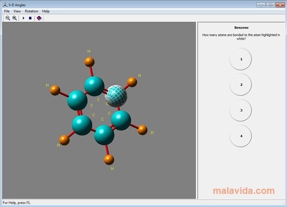Open the Help menu

46,11
